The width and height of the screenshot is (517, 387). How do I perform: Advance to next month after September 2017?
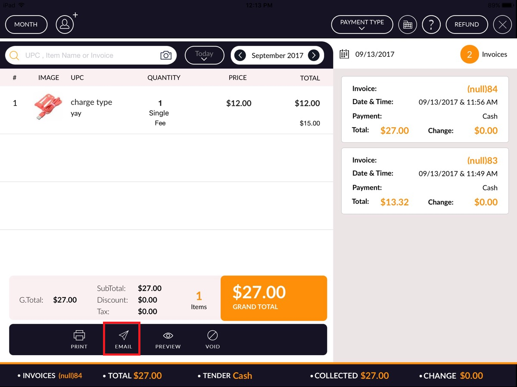[314, 55]
